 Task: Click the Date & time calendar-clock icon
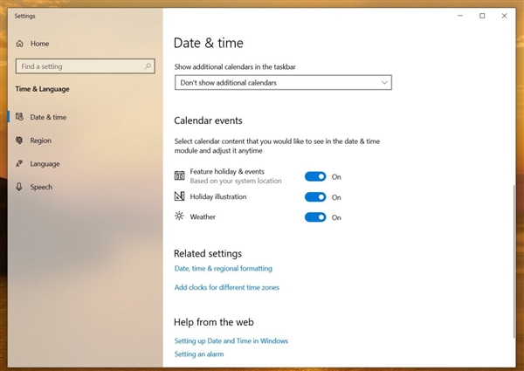click(x=19, y=117)
